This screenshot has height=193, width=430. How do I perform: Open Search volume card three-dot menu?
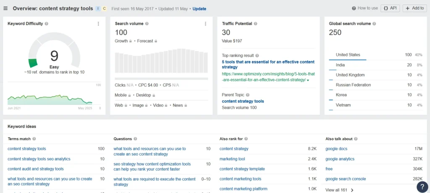pyautogui.click(x=205, y=24)
